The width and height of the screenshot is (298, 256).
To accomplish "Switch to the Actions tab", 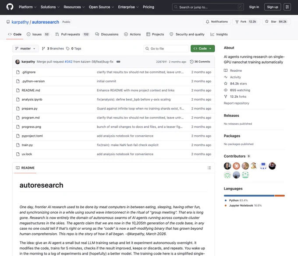I will click(x=132, y=34).
